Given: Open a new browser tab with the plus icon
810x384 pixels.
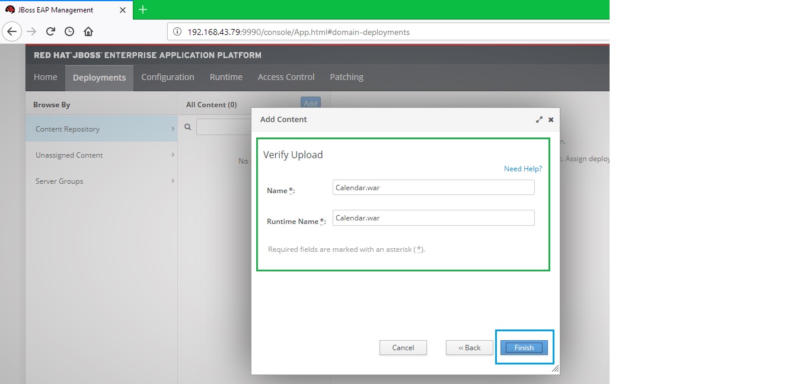Looking at the screenshot, I should (x=142, y=9).
